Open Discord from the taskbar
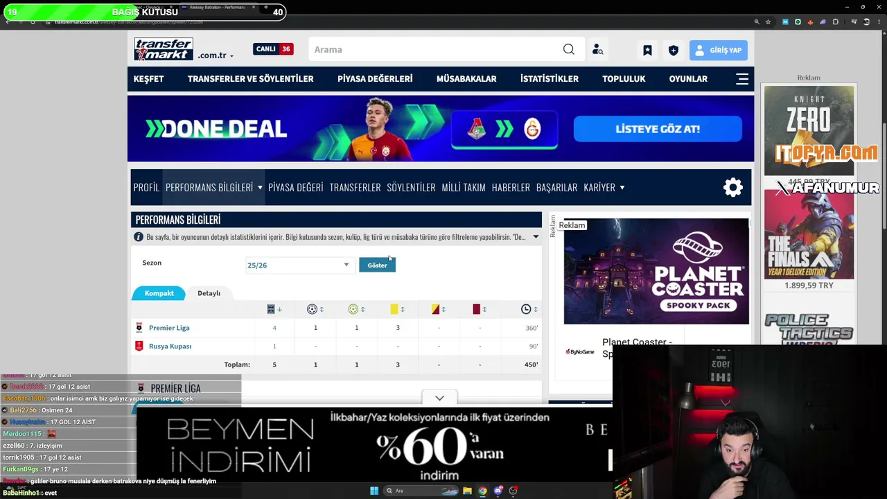Screen dimensions: 887x499 click(498, 491)
